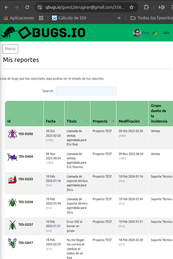This screenshot has width=173, height=259.
Task: Click the red snail icon for TES-52255
Action: [x=12, y=179]
